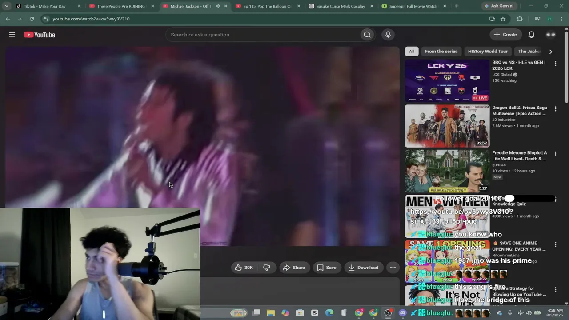Close the TikTok tab
Image resolution: width=569 pixels, height=320 pixels.
(x=79, y=6)
